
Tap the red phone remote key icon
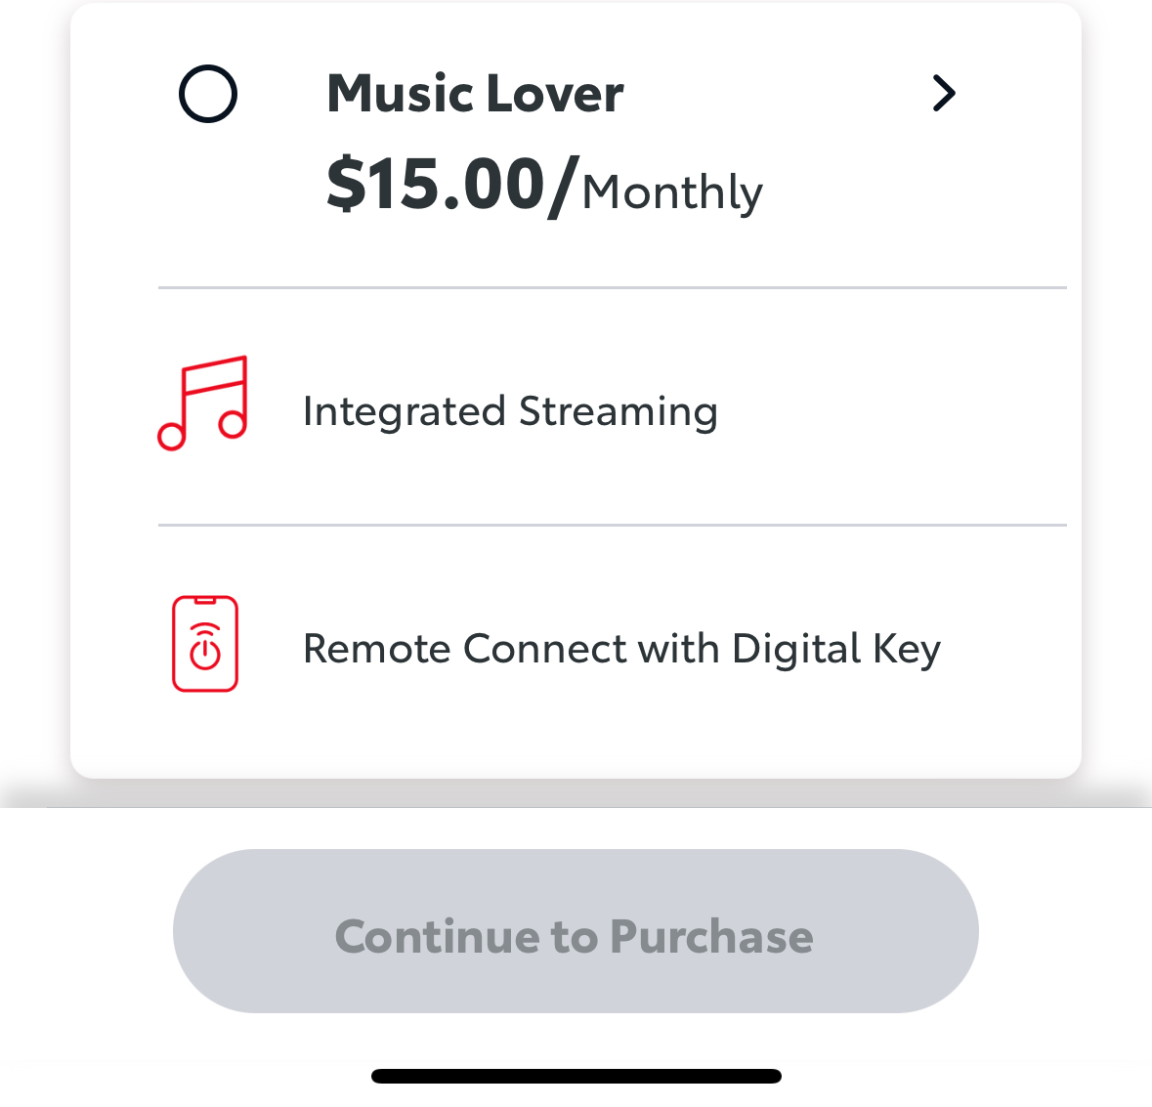(205, 644)
